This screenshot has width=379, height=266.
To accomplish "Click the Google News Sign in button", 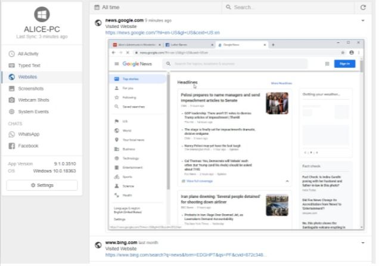I will 344,64.
